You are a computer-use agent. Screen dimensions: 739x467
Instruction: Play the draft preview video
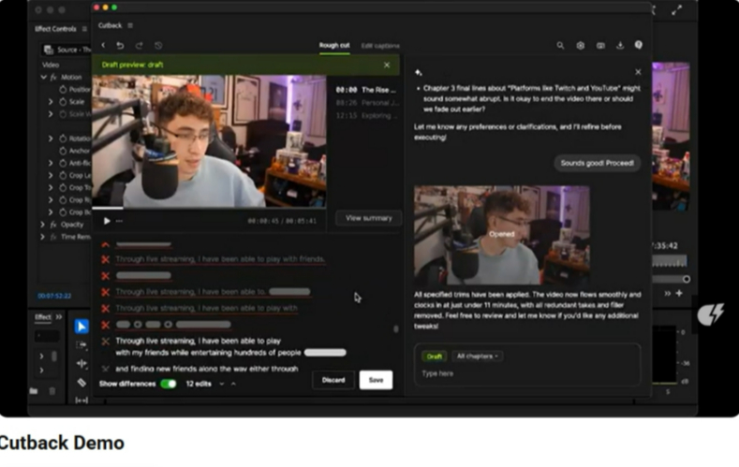click(x=106, y=221)
